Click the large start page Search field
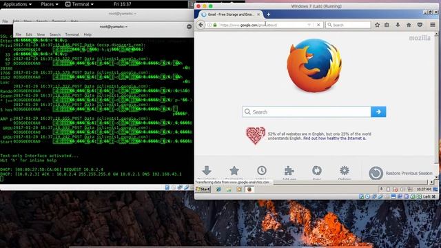Image resolution: width=441 pixels, height=248 pixels. [307, 112]
